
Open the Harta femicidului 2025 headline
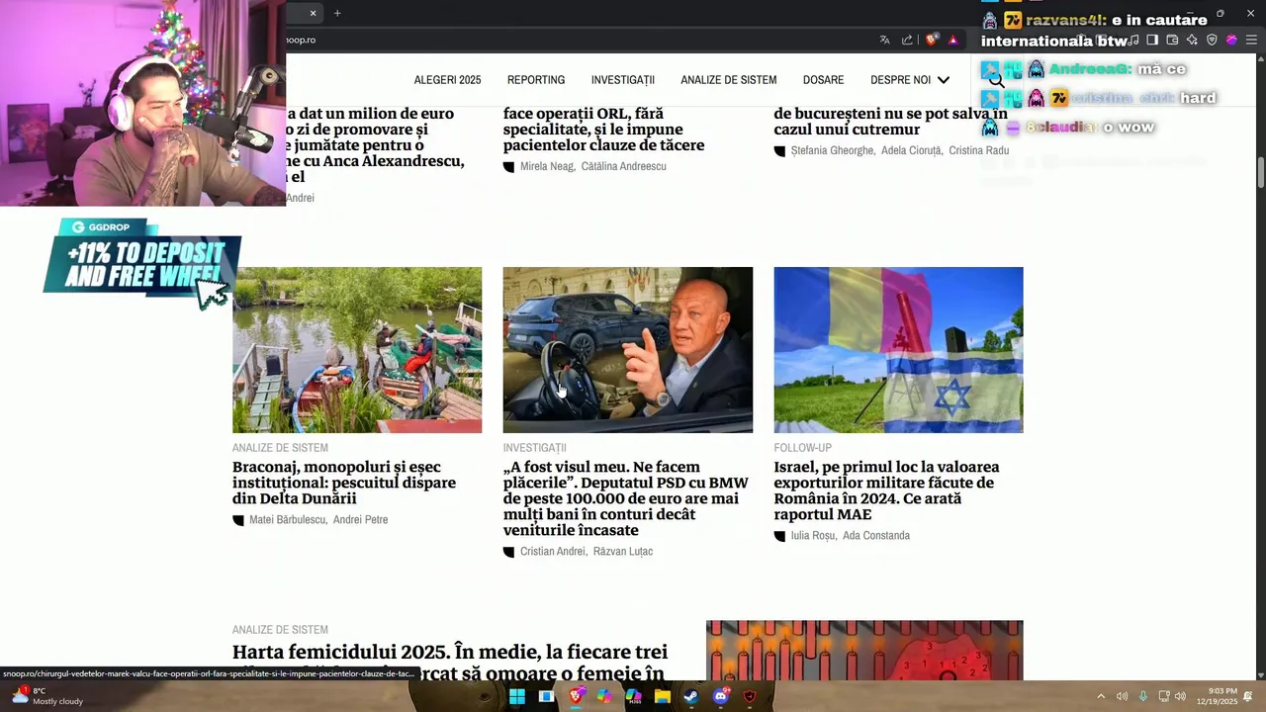tap(450, 663)
